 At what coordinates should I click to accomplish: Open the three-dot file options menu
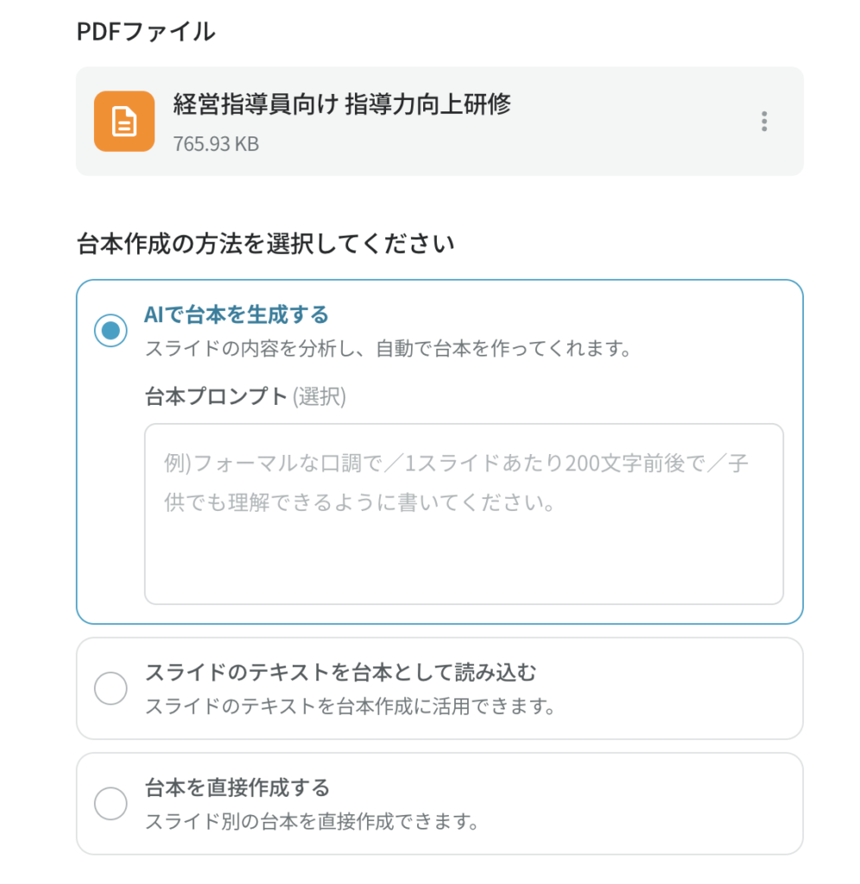click(764, 122)
